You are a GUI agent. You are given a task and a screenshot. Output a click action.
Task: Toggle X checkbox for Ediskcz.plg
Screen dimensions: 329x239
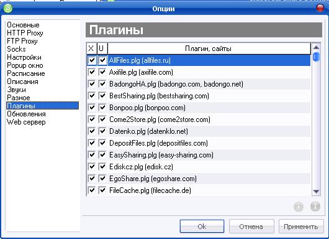click(92, 167)
